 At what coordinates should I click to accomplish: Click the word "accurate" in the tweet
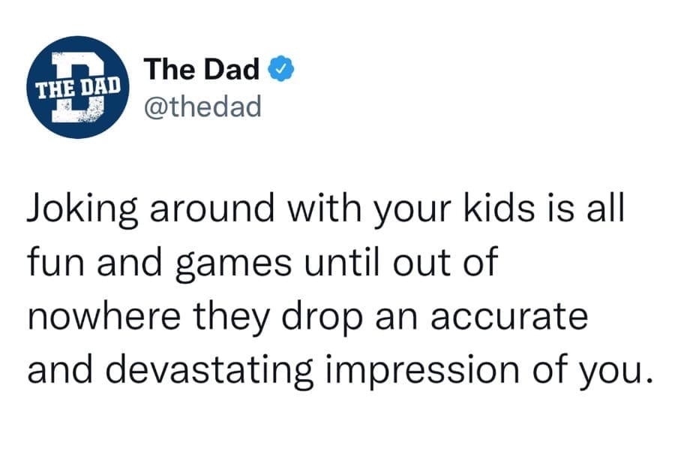coord(509,318)
